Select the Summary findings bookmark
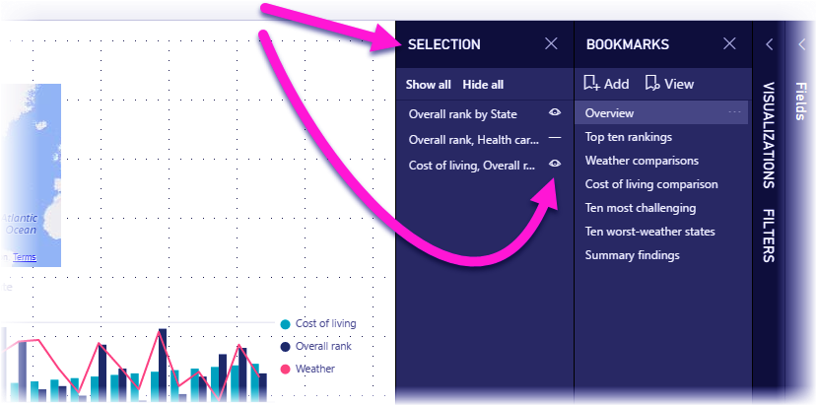The height and width of the screenshot is (406, 817). click(x=632, y=255)
